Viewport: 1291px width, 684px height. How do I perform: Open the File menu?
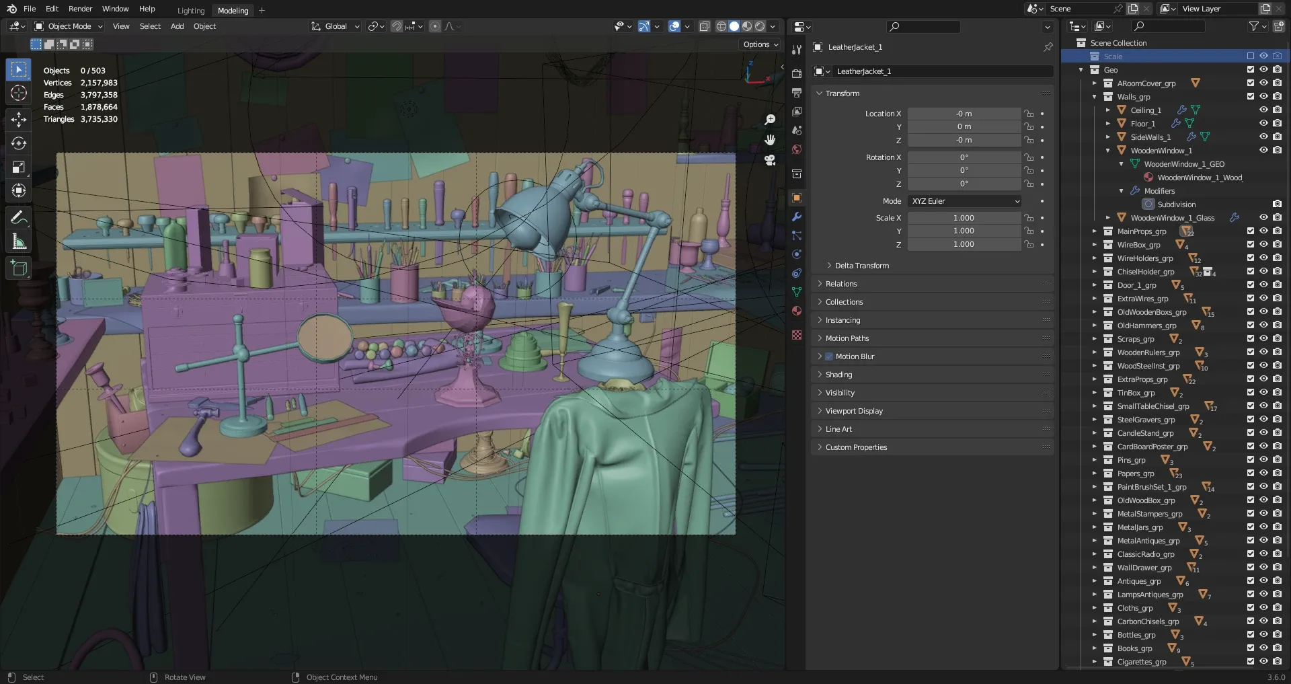(x=30, y=9)
